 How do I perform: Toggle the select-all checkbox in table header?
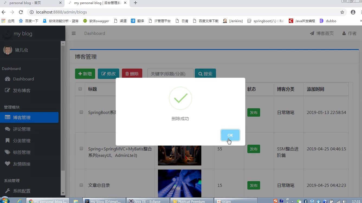[x=80, y=89]
